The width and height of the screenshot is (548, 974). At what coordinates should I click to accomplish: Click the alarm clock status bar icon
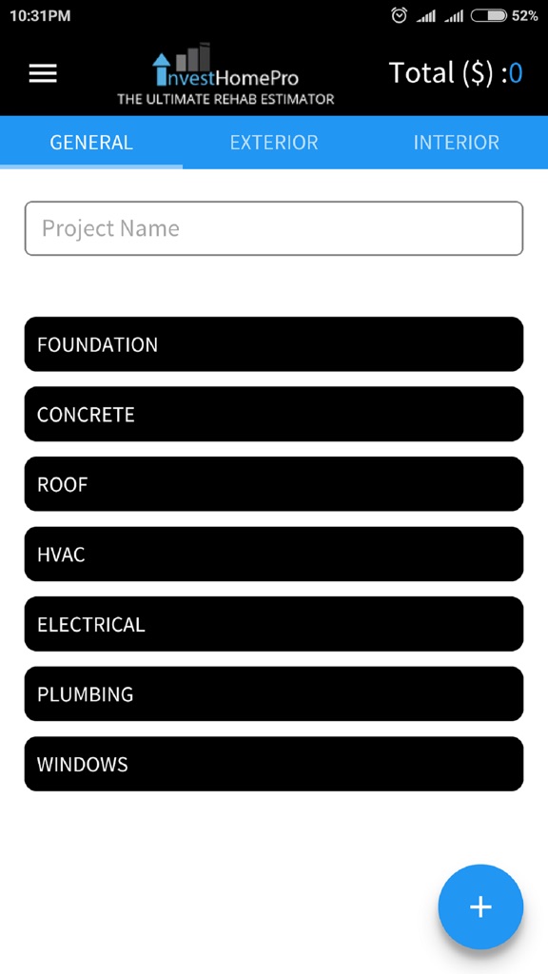398,15
